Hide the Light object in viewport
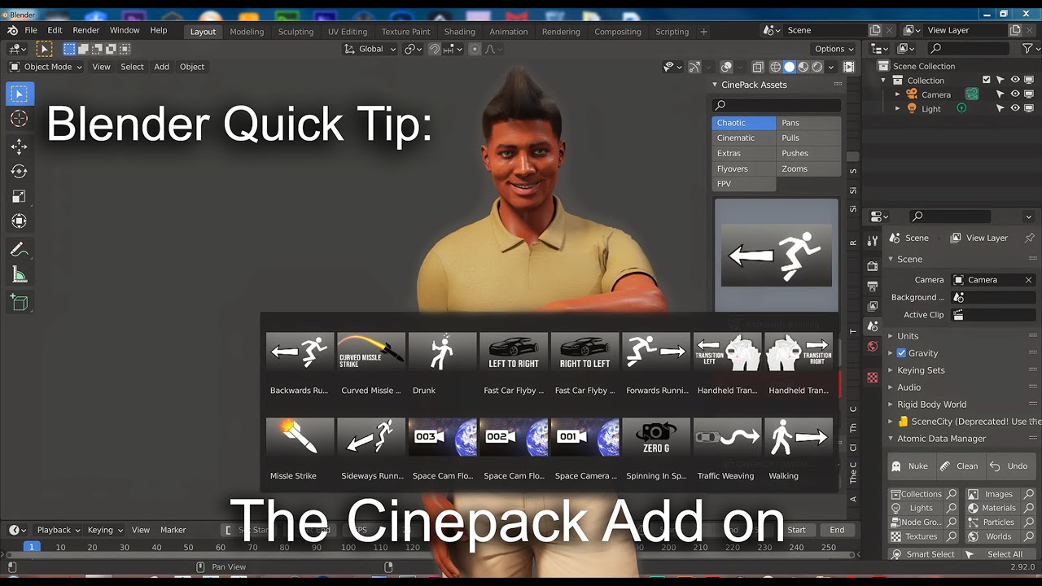 (x=1015, y=108)
